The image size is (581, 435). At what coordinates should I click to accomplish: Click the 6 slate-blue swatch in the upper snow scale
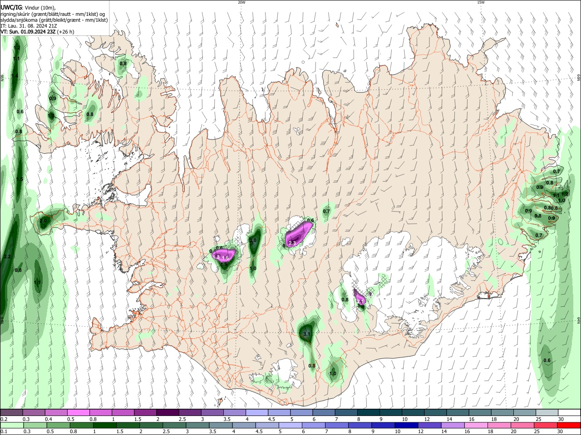[x=324, y=413]
